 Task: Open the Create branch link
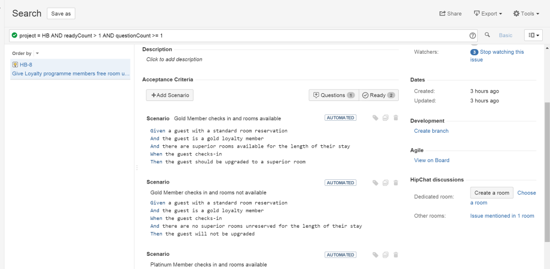[x=431, y=131]
